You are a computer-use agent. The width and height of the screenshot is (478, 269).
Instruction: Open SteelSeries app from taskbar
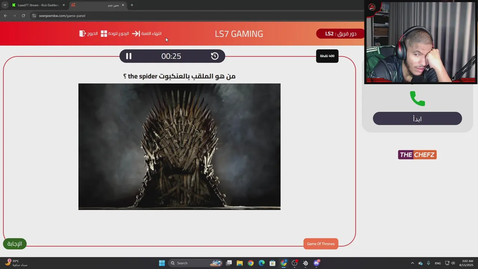click(305, 263)
